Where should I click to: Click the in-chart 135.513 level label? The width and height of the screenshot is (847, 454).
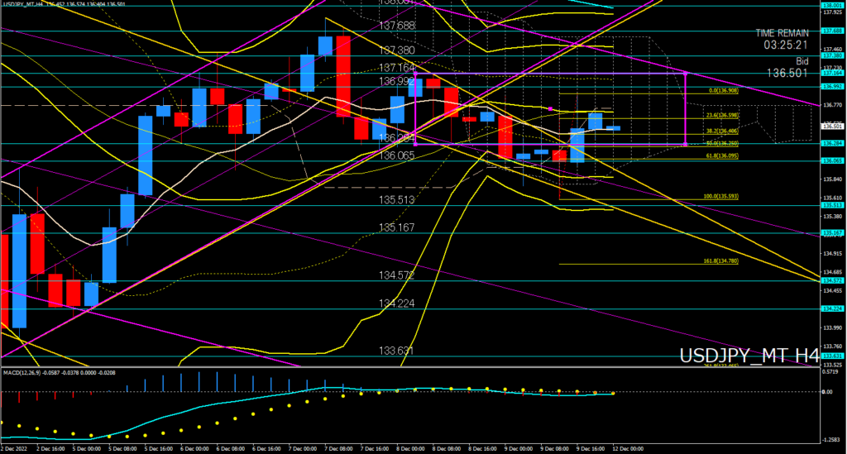tap(396, 200)
